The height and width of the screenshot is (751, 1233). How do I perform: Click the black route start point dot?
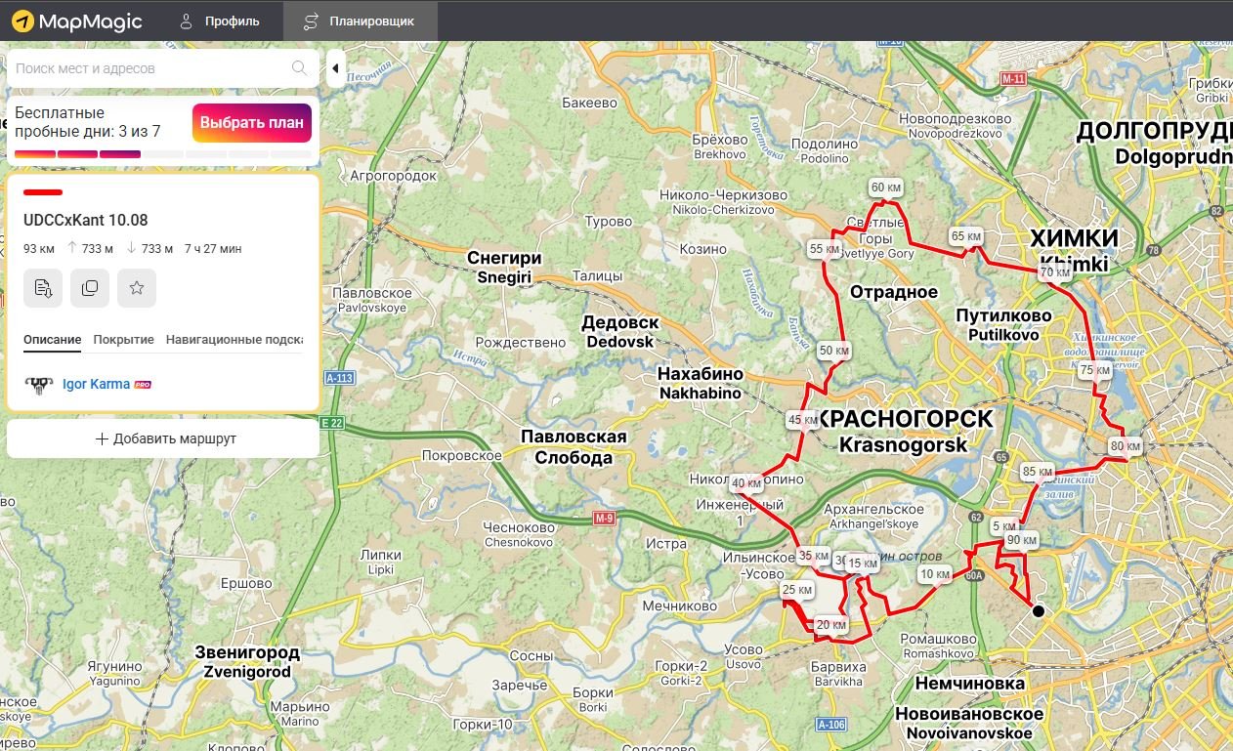pos(1039,611)
